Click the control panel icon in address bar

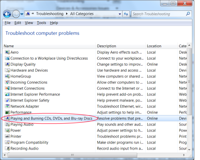28,14
